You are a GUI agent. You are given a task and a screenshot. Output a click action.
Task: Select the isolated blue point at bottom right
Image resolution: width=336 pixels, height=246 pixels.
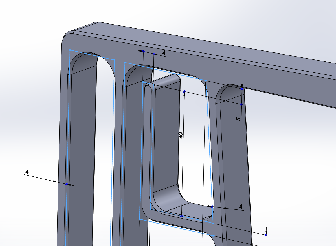[266, 235]
